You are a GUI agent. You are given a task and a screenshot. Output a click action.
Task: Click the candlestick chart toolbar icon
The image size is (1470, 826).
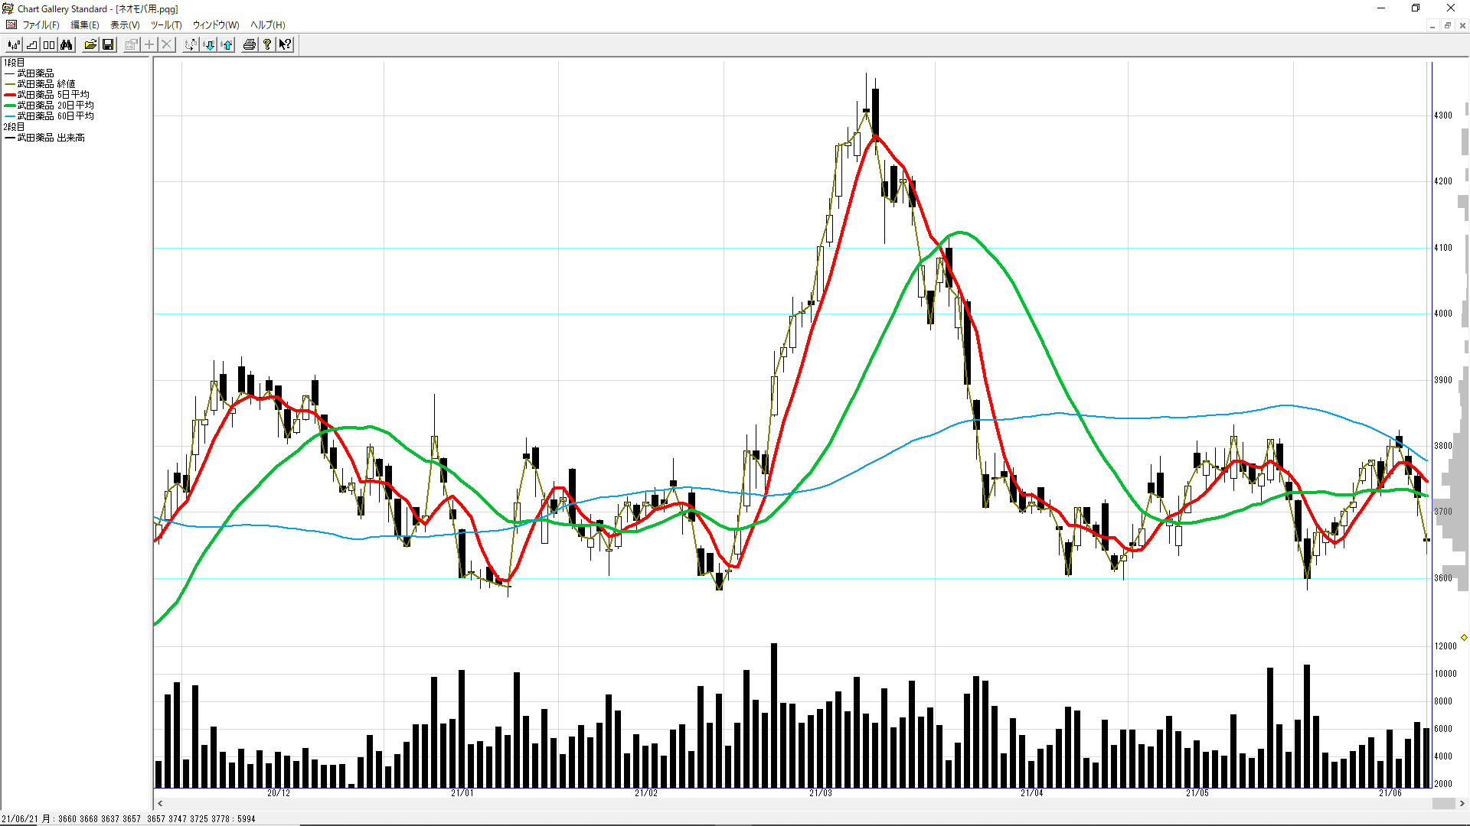click(x=14, y=45)
